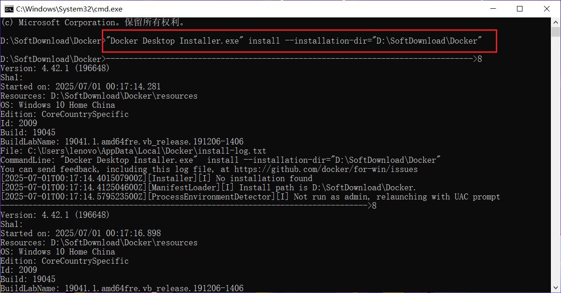The height and width of the screenshot is (293, 561).
Task: Click the scrollbar up arrow
Action: 555,22
